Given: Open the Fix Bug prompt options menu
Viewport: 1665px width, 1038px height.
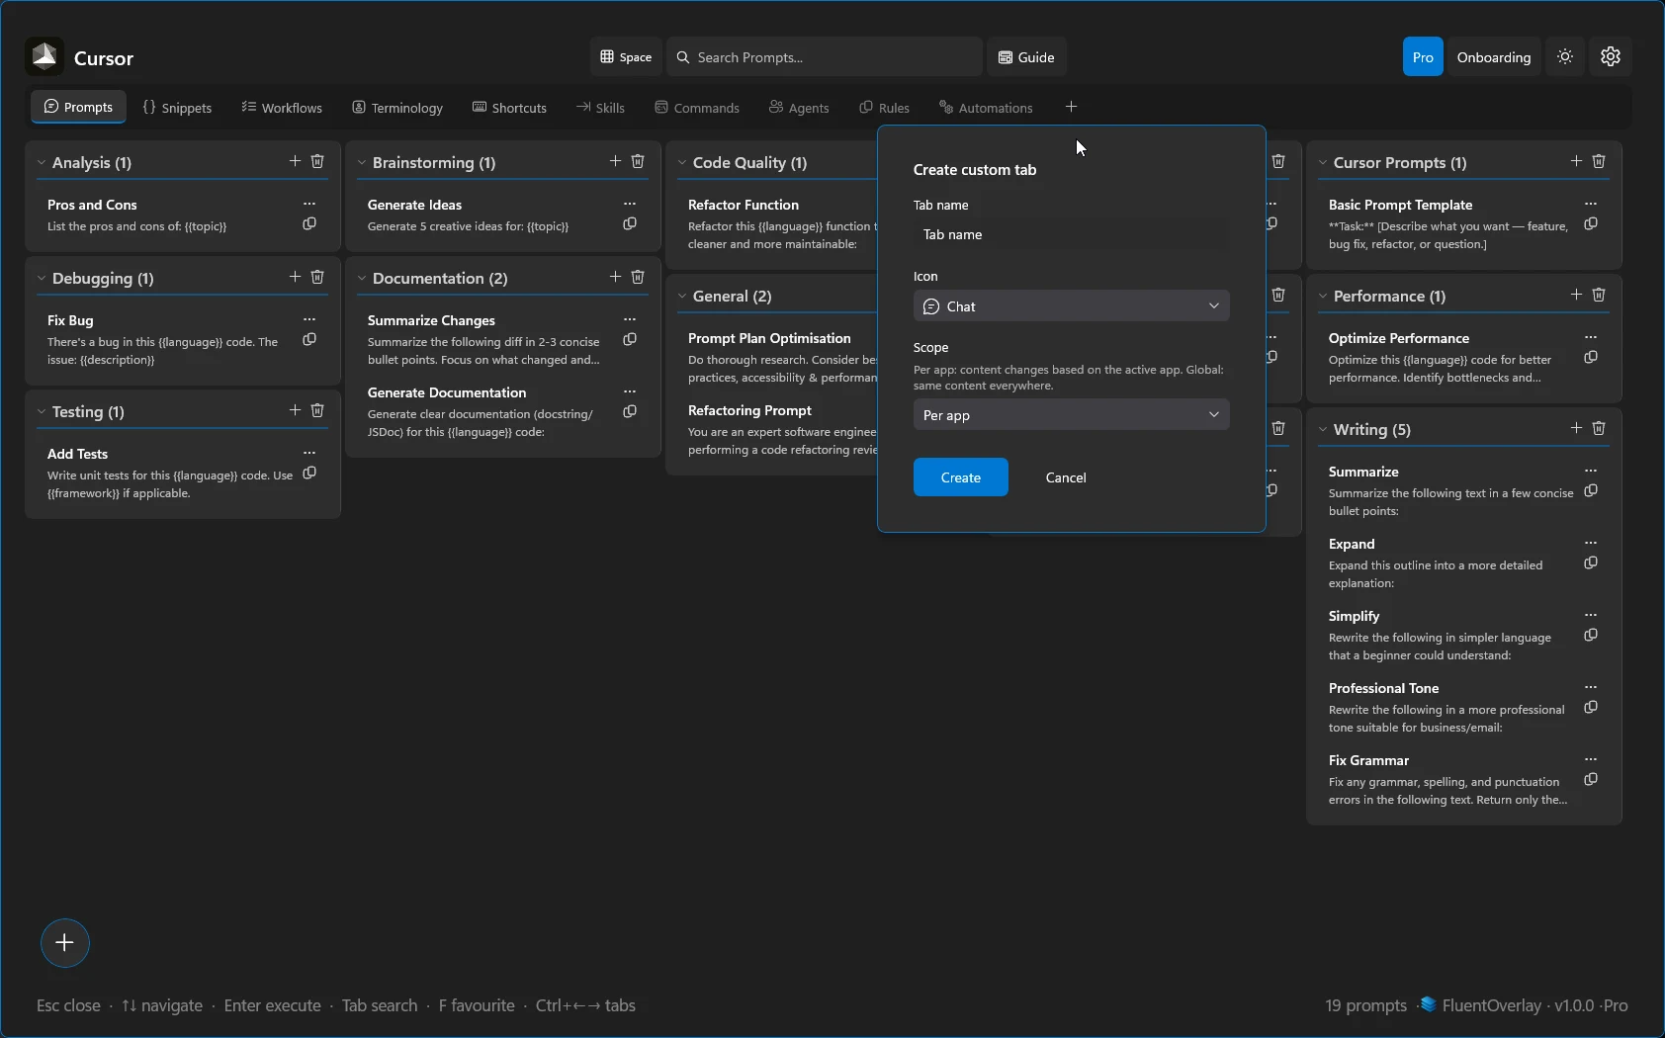Looking at the screenshot, I should click(310, 318).
